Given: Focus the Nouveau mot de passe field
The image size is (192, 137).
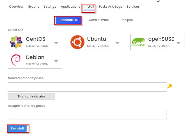Looking at the screenshot, I should [x=87, y=87].
